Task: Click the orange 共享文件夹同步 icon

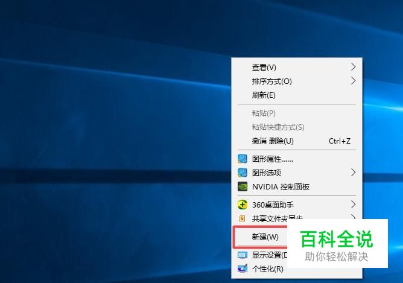Action: 242,218
